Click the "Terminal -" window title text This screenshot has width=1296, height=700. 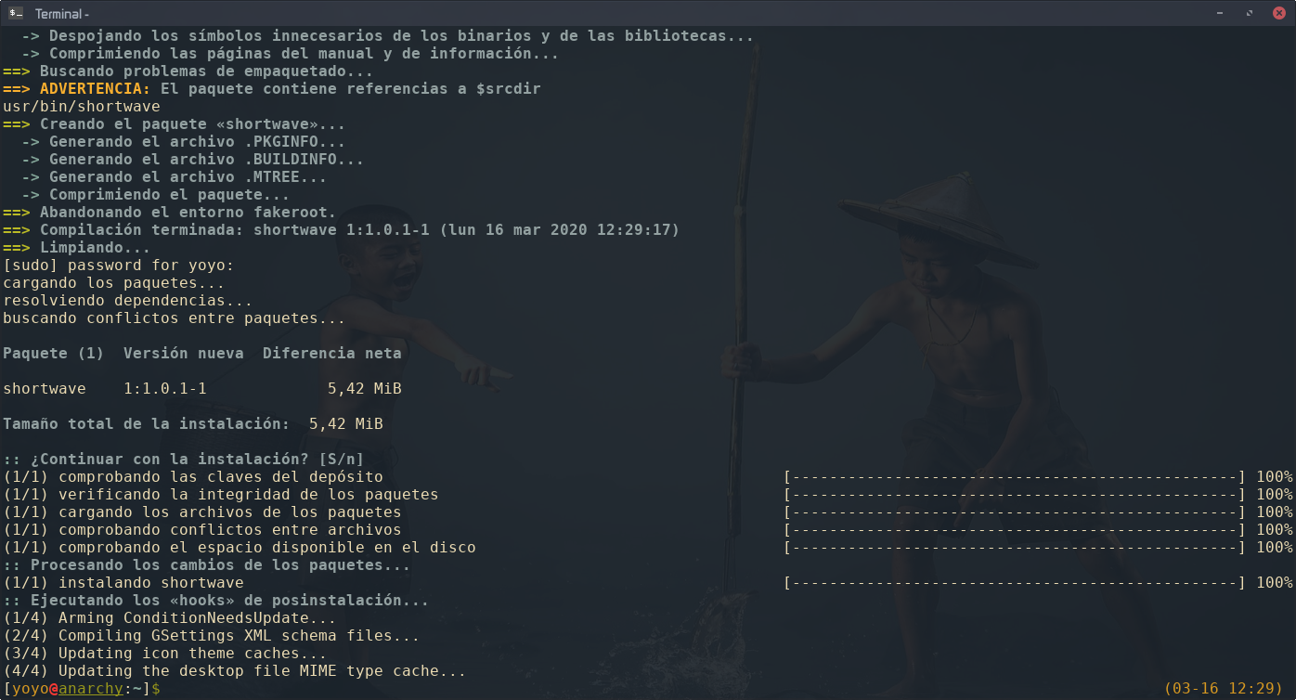coord(61,13)
